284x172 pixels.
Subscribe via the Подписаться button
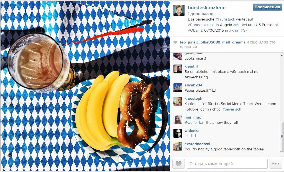[x=267, y=7]
